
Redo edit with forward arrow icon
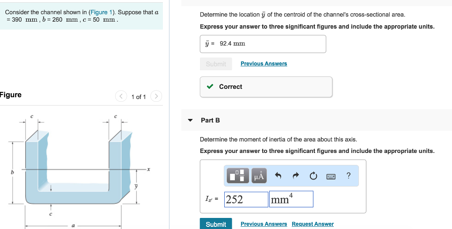coord(296,176)
